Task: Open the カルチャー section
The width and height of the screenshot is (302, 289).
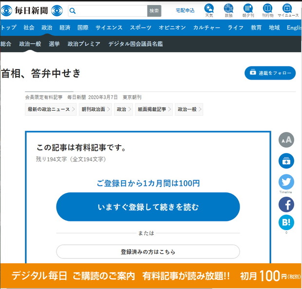Action: (207, 28)
